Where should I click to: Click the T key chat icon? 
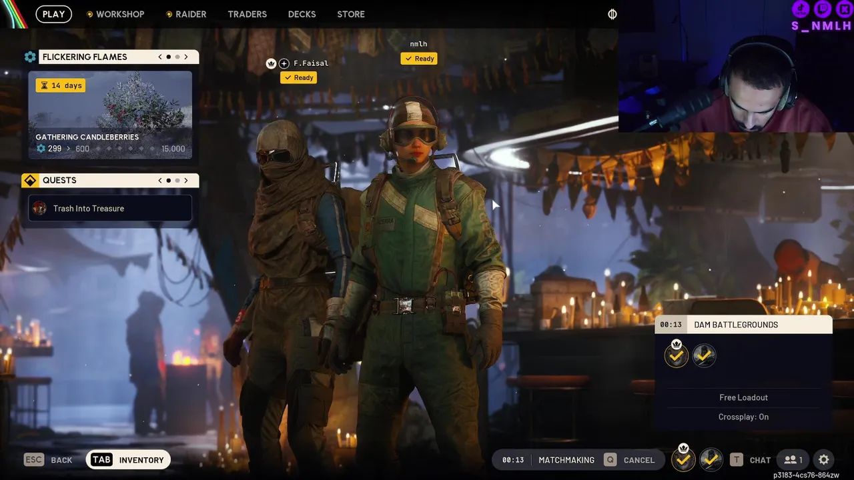[x=736, y=459]
